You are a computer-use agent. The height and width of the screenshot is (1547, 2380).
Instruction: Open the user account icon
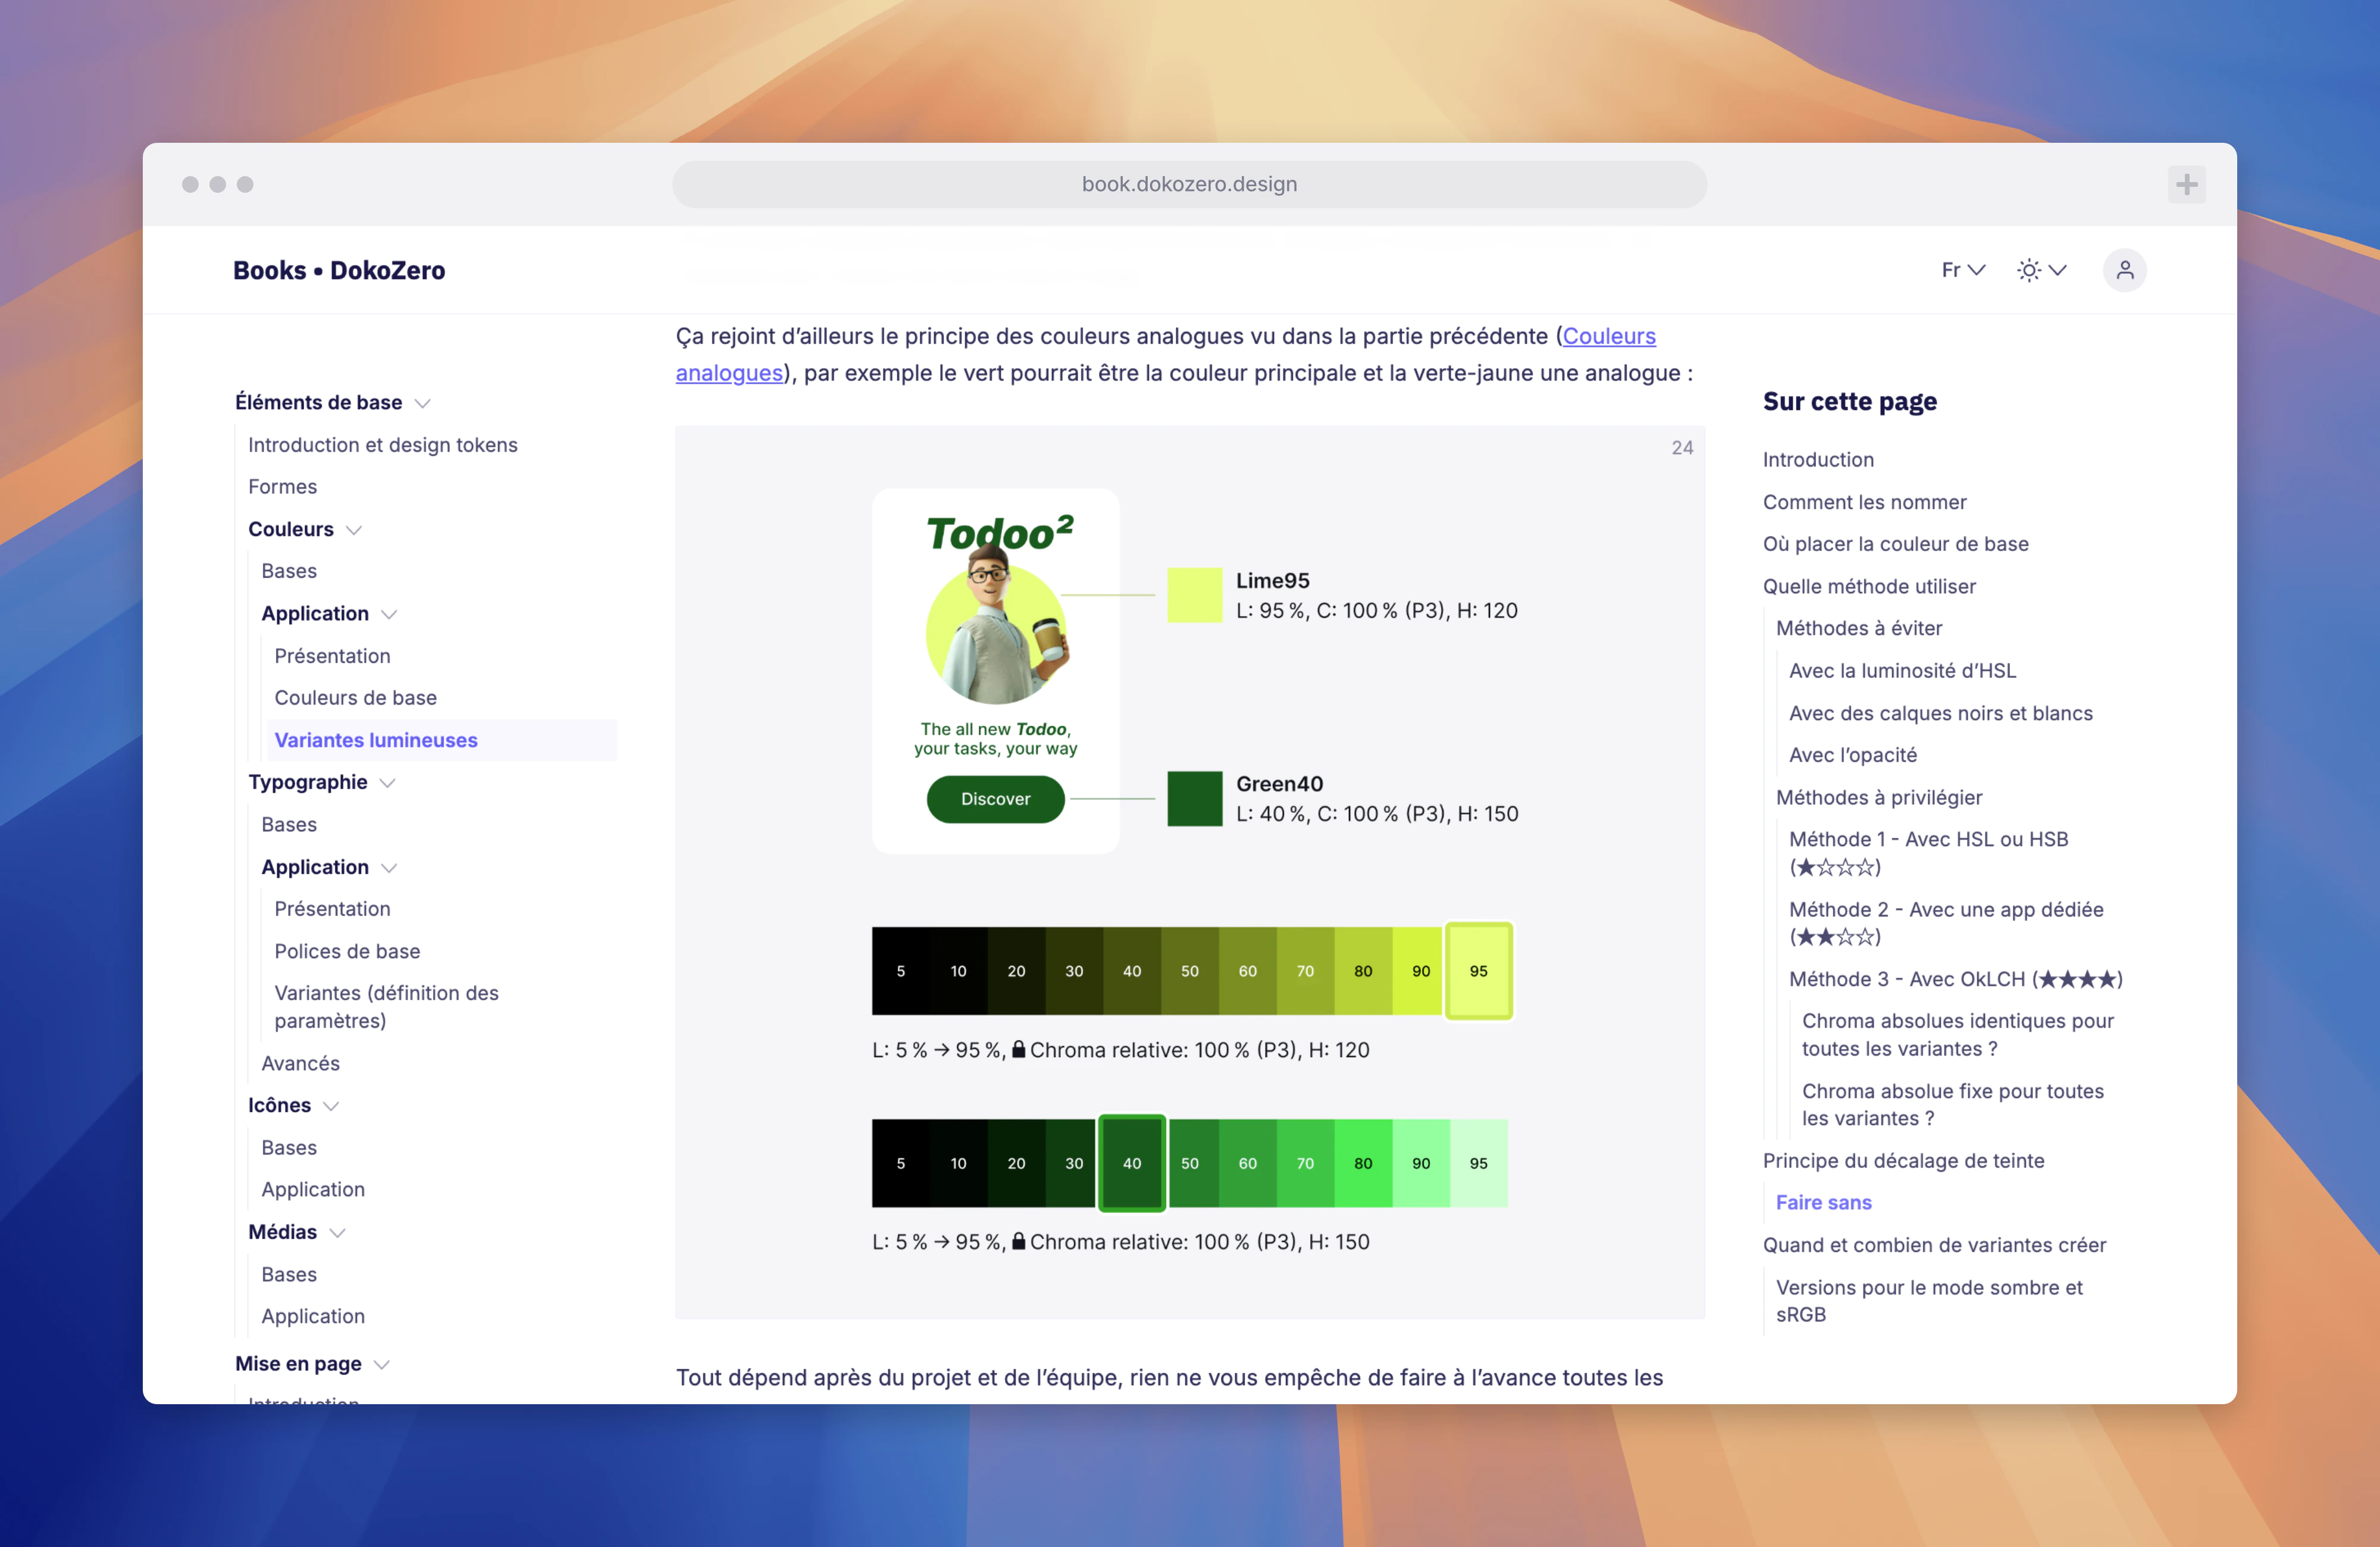pyautogui.click(x=2124, y=270)
